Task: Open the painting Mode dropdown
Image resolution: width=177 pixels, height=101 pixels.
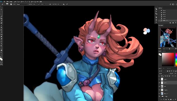Action: pyautogui.click(x=22, y=4)
